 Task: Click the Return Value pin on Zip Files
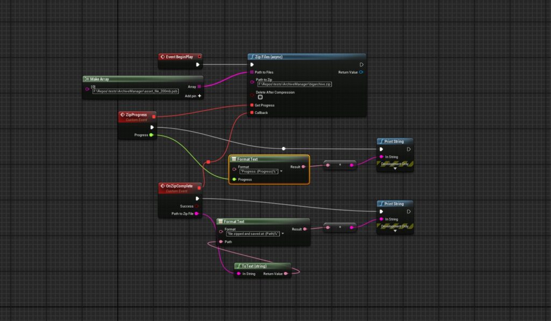361,72
